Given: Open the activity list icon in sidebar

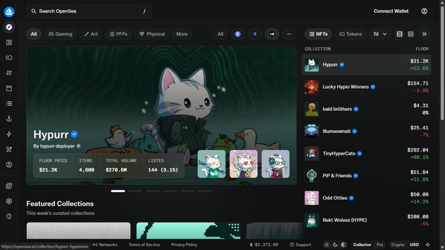Looking at the screenshot, I should [x=9, y=104].
